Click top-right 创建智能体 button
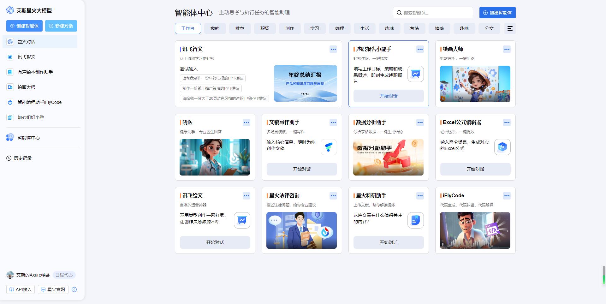The width and height of the screenshot is (606, 304). click(x=497, y=13)
